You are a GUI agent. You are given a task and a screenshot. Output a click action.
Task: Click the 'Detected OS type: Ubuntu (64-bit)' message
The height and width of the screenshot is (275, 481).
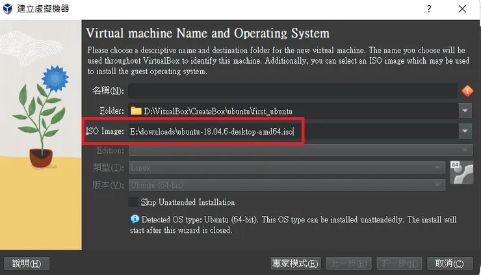pyautogui.click(x=293, y=225)
